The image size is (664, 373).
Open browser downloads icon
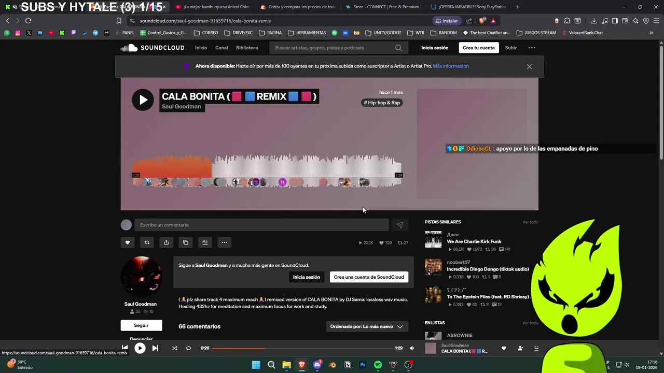coord(594,21)
